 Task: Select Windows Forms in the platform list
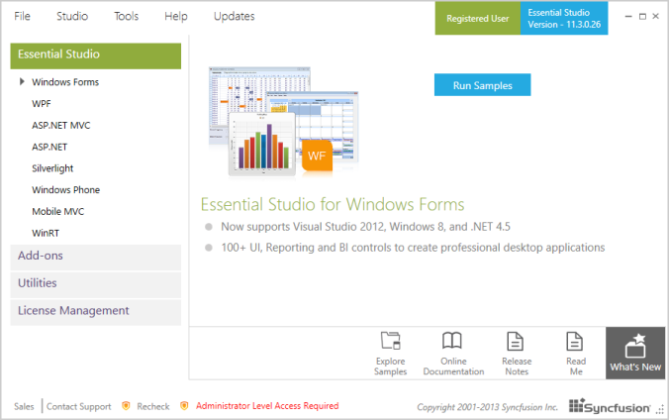tap(65, 82)
